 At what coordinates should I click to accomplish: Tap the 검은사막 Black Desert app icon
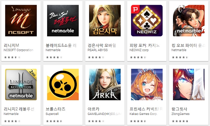pyautogui.click(x=105, y=21)
